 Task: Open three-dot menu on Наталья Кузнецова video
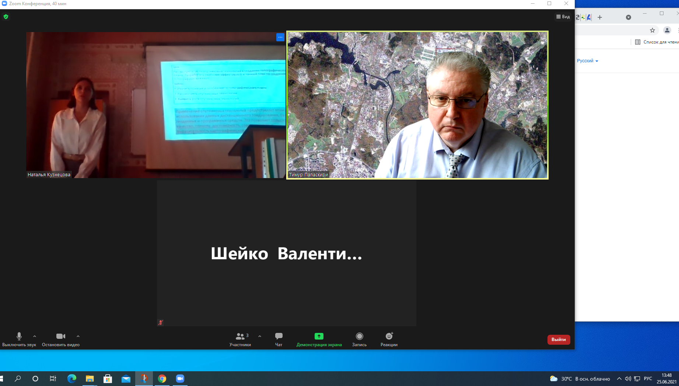[280, 37]
